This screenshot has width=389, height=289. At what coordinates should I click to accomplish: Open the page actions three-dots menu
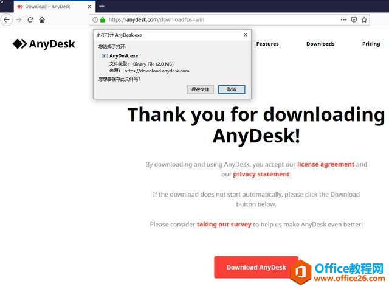point(343,19)
